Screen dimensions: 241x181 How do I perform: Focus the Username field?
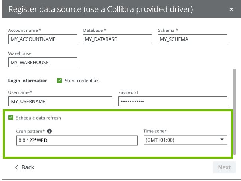(x=60, y=101)
